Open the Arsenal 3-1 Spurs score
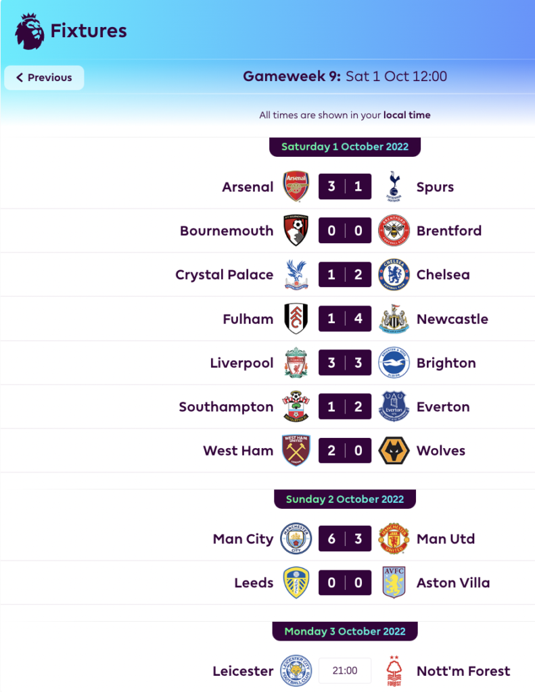The image size is (535, 692). 345,187
